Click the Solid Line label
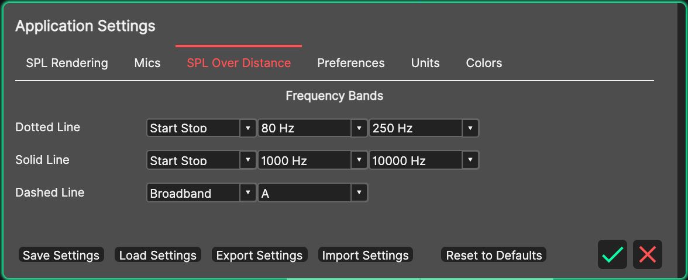This screenshot has width=688, height=280. pos(42,160)
